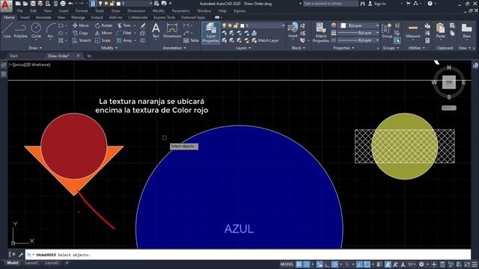Click the AutoCAD application menu button
Screen dimensions: 479x269
coord(6,5)
